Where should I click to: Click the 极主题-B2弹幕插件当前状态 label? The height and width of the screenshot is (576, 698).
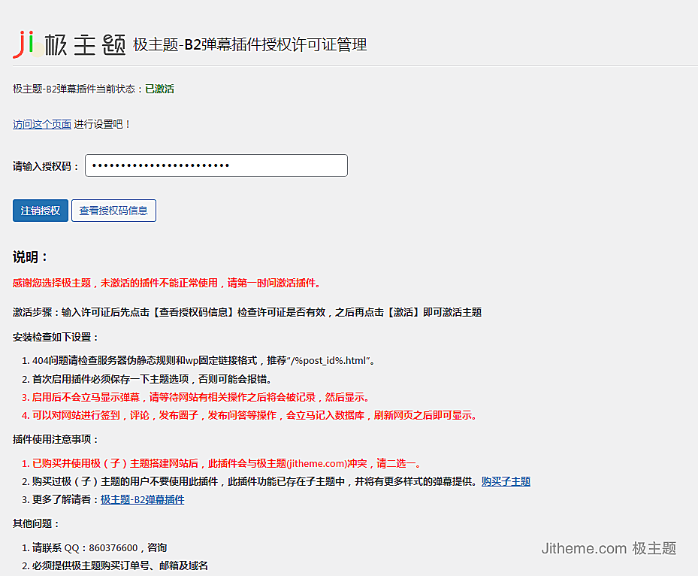(x=77, y=89)
